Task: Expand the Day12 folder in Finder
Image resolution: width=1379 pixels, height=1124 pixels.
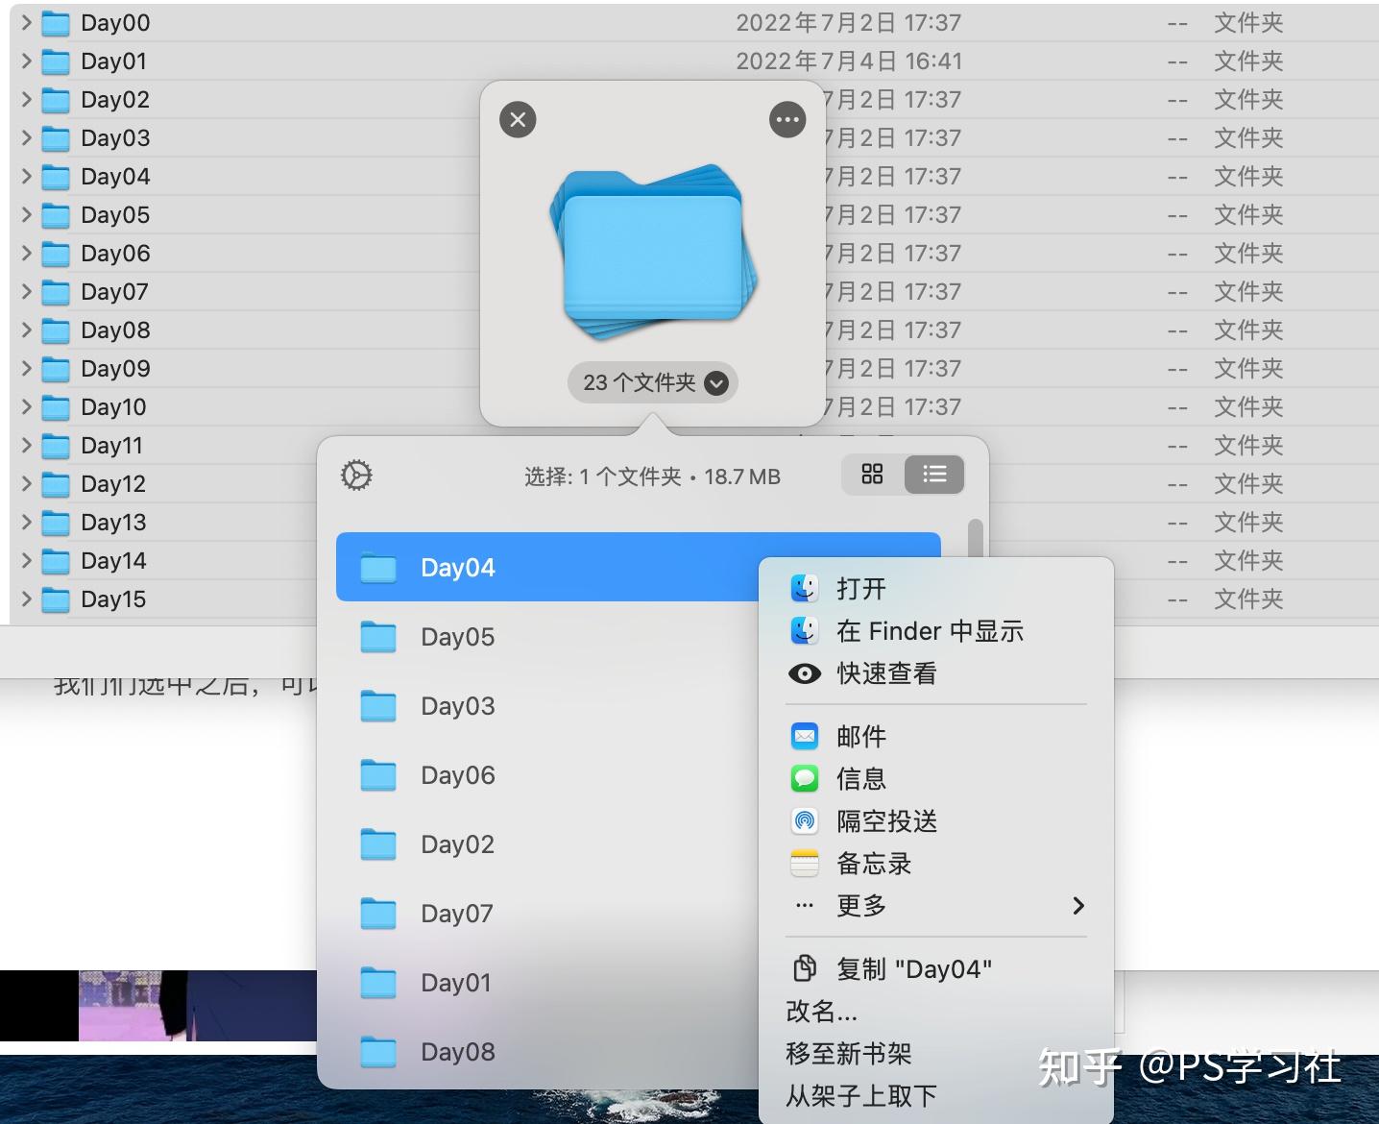Action: click(27, 483)
